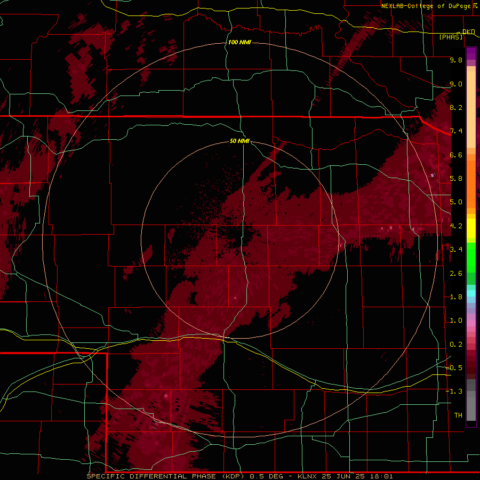The height and width of the screenshot is (480, 480).
Task: Click the '5.8' scale value
Action: point(456,179)
